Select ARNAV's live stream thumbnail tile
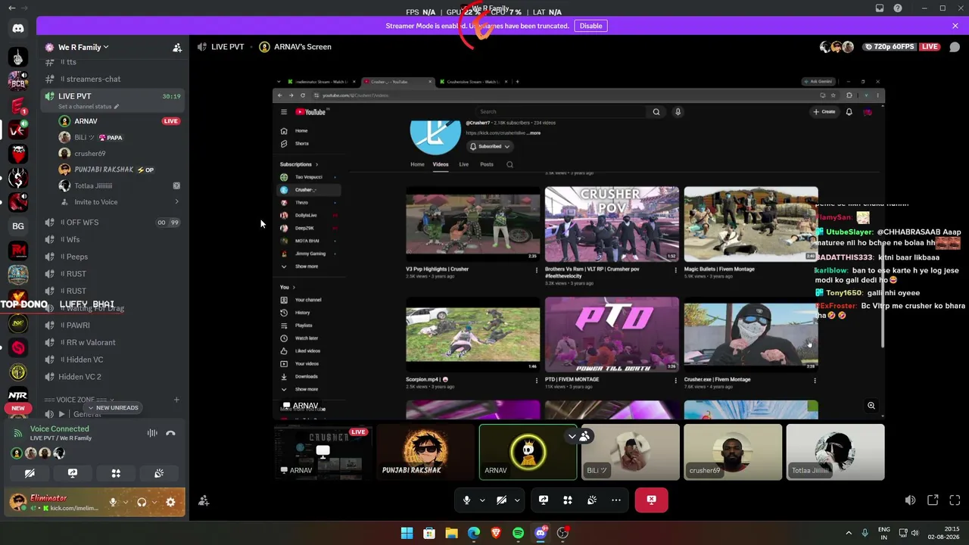Screen dimensions: 969x545 [322, 452]
